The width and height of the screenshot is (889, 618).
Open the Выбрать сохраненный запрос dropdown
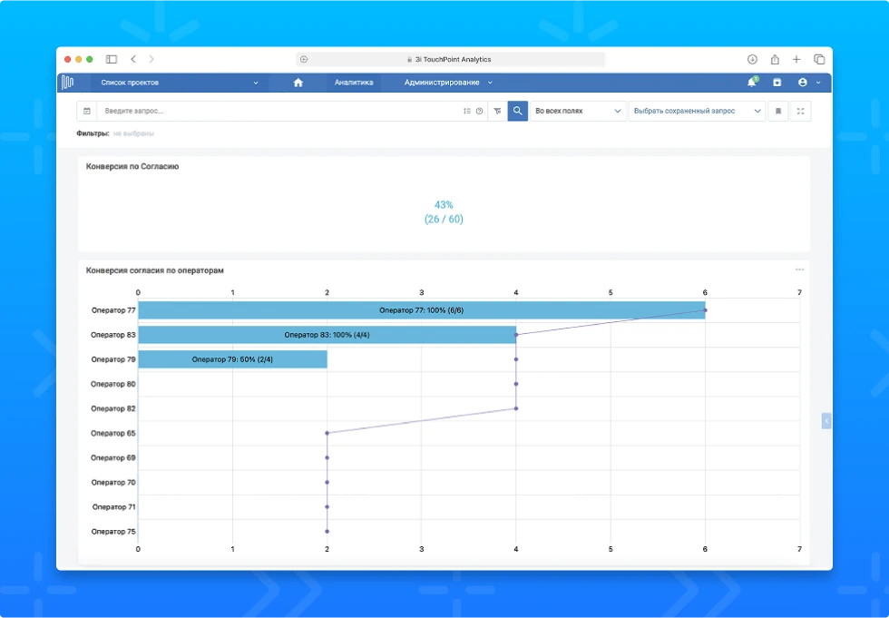point(697,111)
